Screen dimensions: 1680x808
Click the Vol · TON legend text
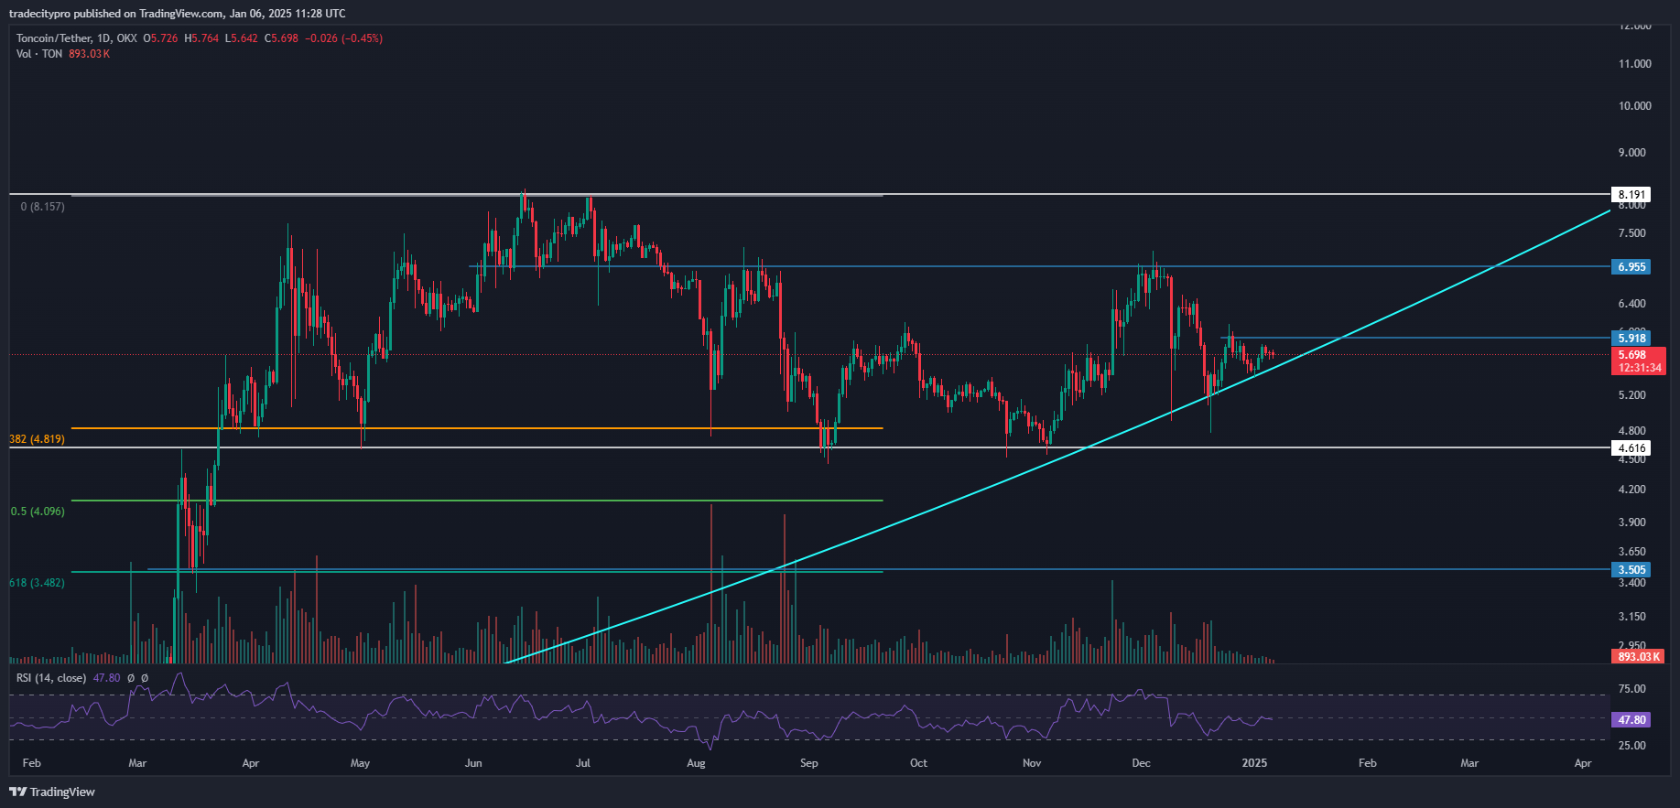coord(39,54)
